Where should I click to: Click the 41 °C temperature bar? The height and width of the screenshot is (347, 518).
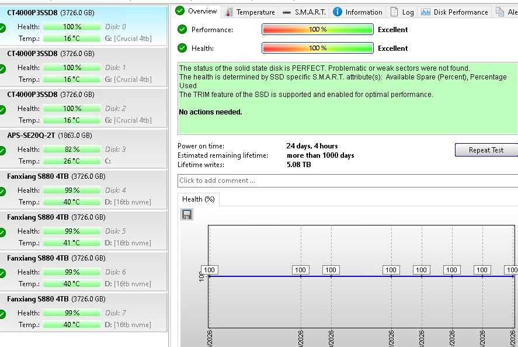pyautogui.click(x=72, y=243)
